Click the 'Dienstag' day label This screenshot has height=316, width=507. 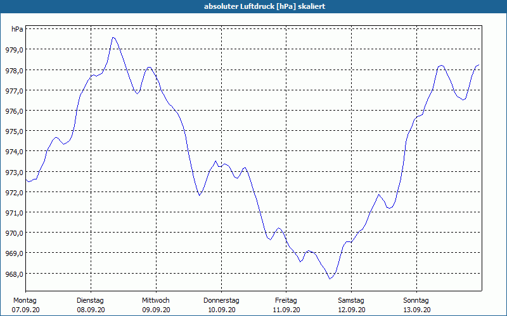(x=90, y=301)
